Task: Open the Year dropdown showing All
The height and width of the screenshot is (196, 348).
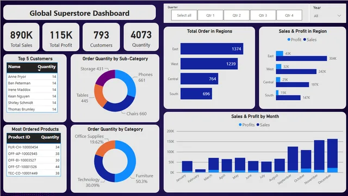Action: pyautogui.click(x=327, y=16)
